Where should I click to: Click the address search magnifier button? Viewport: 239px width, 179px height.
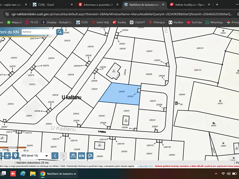click(59, 32)
